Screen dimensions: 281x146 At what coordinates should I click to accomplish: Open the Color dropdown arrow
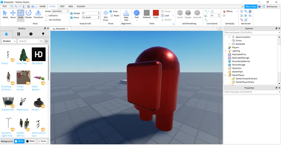point(156,20)
